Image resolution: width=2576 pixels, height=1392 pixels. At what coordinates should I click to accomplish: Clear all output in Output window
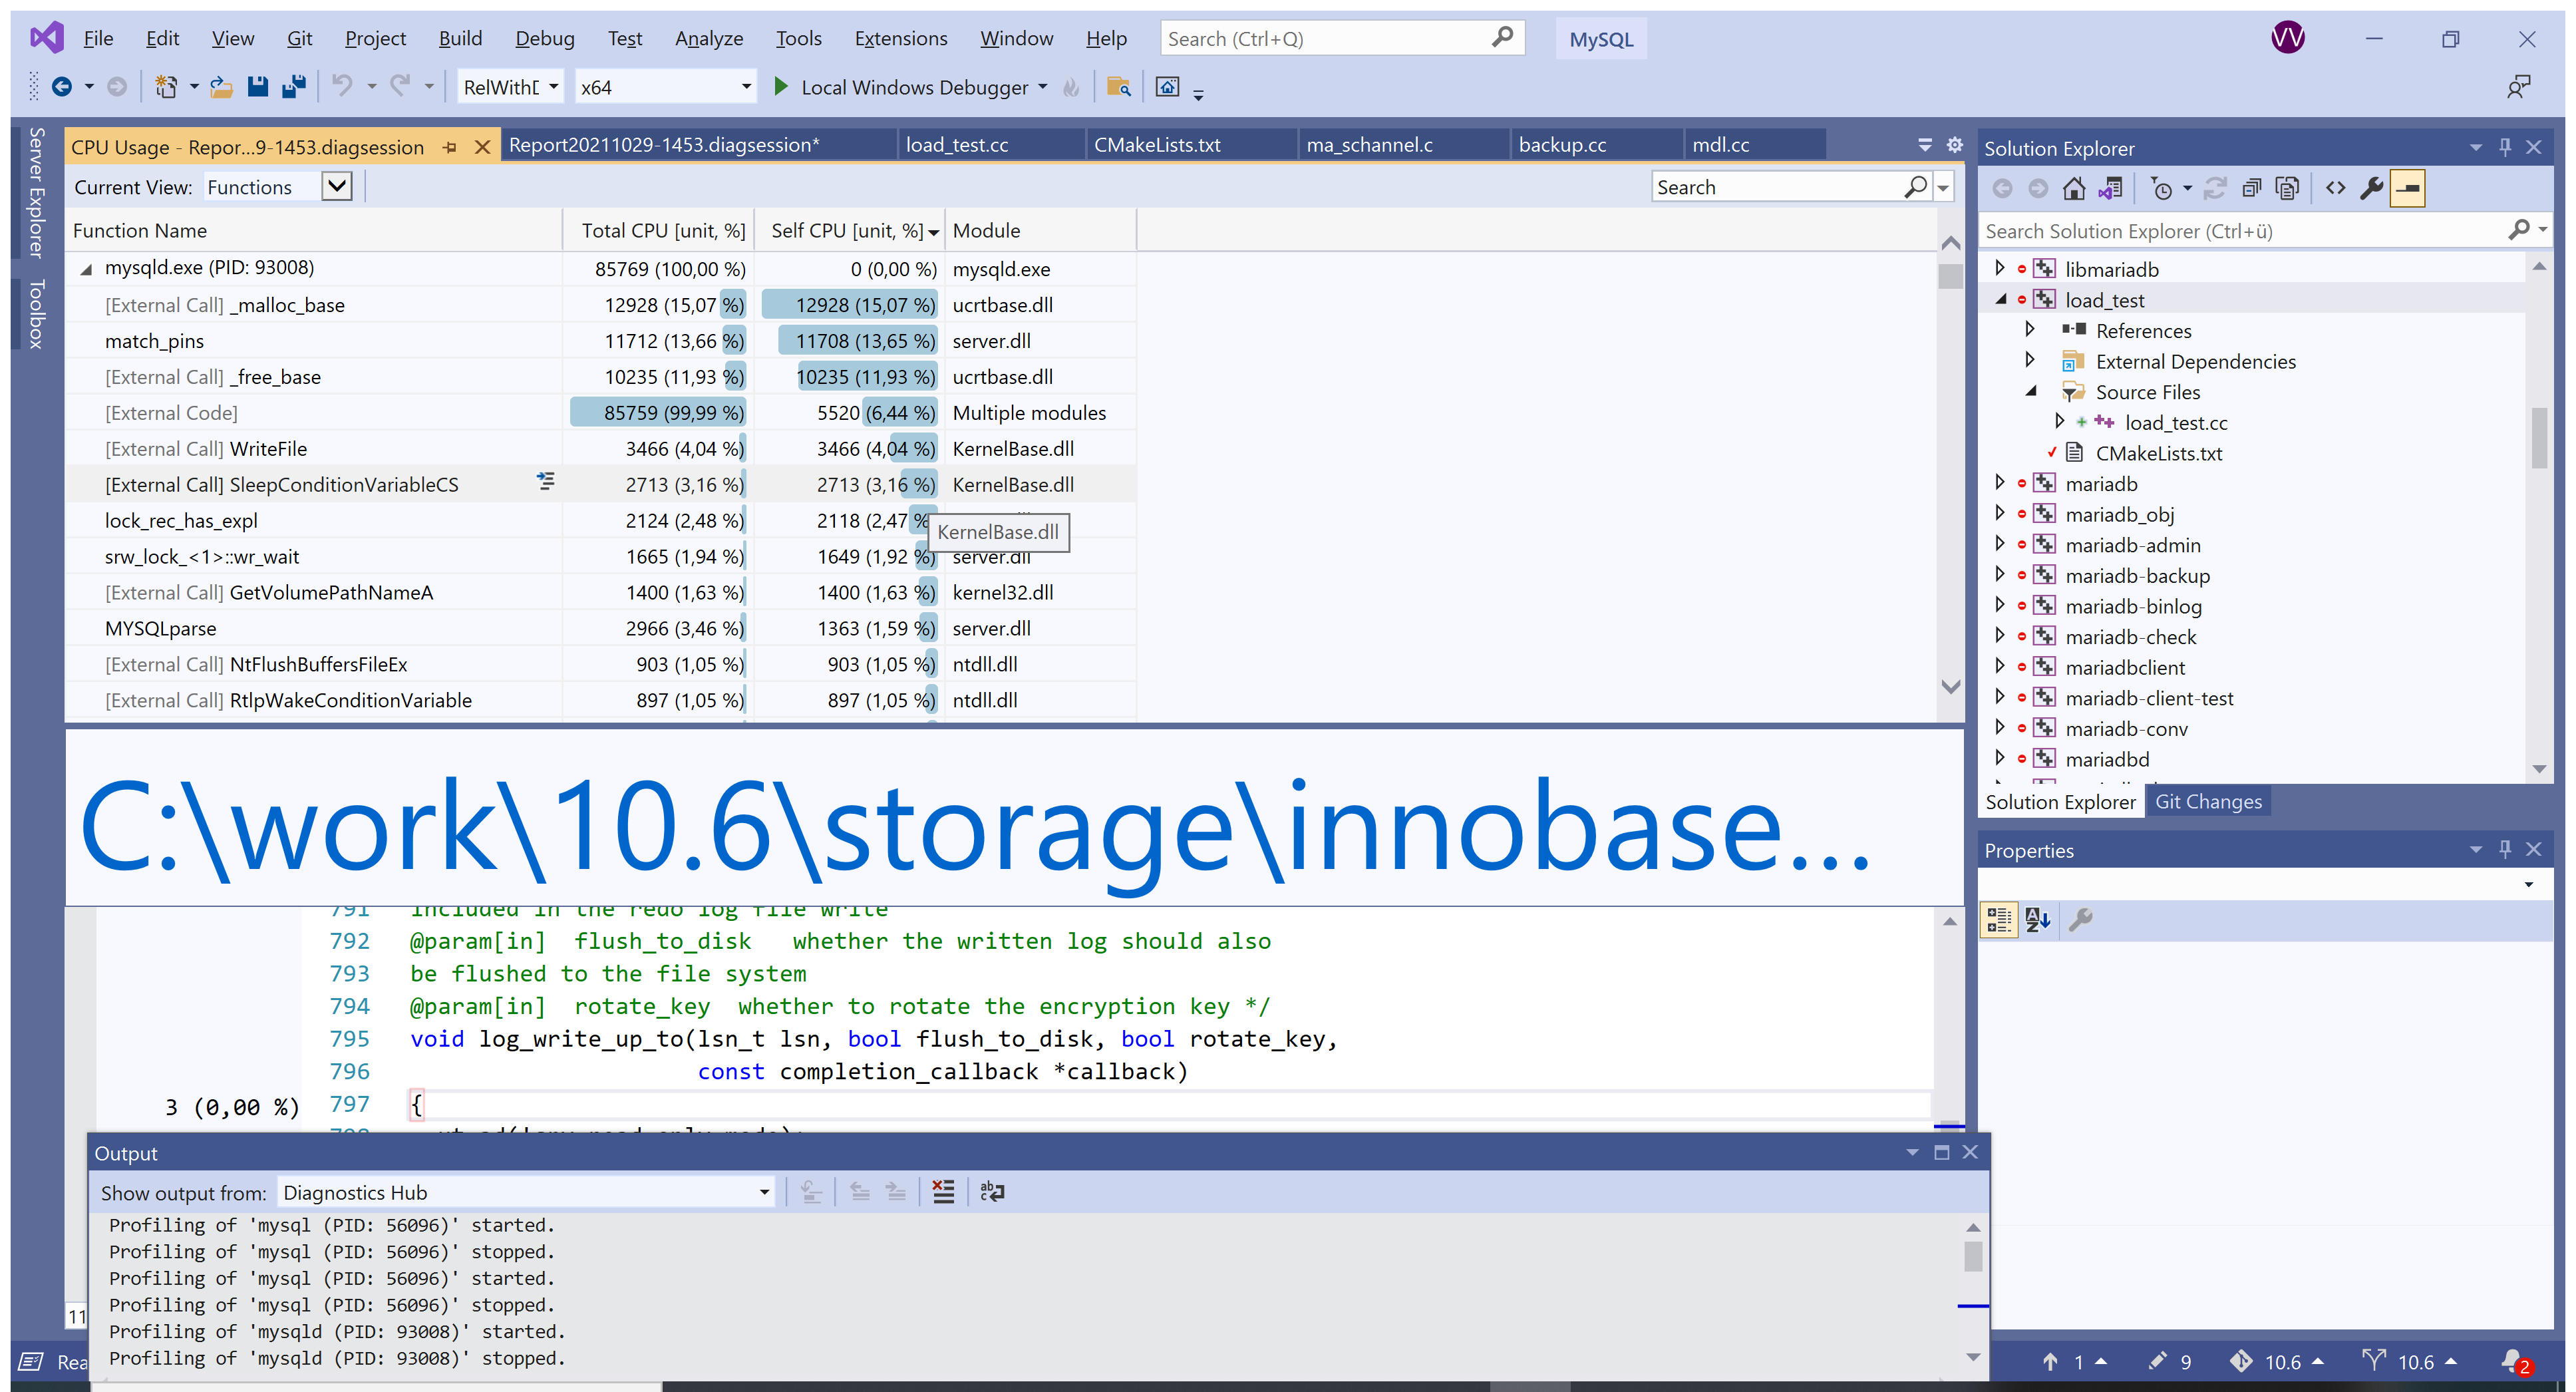(x=943, y=1192)
